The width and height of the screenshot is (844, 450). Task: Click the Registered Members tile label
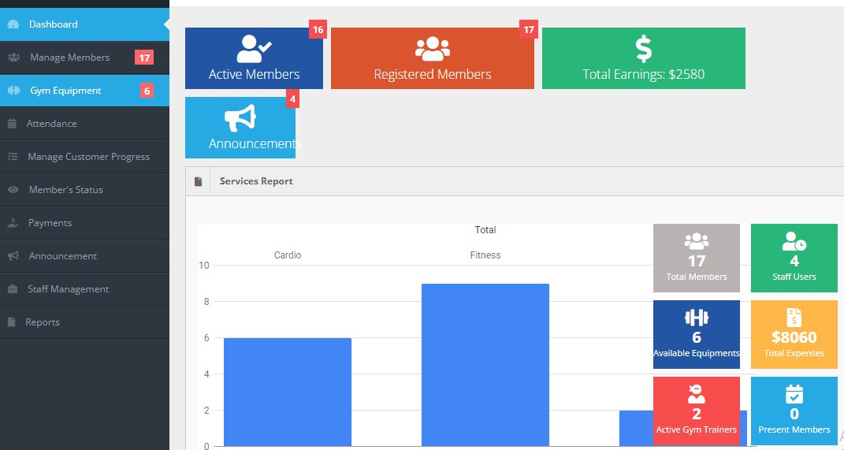click(x=432, y=74)
